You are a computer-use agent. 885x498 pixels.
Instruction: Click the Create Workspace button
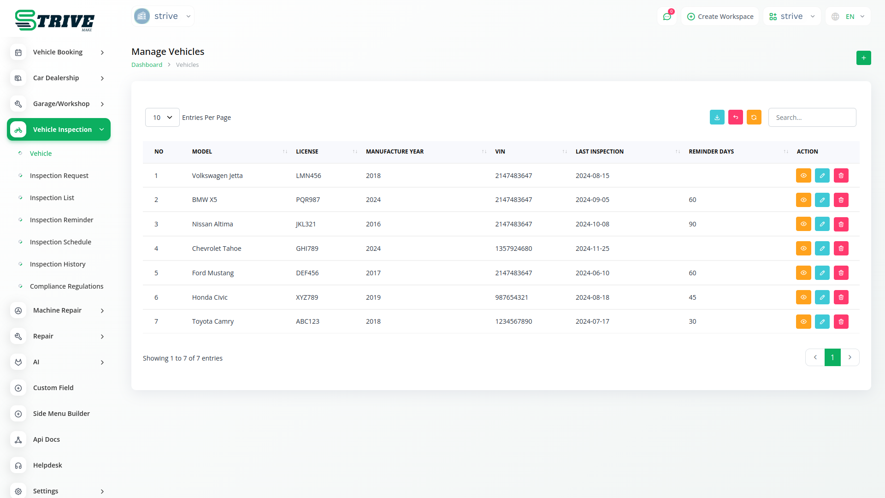coord(720,17)
